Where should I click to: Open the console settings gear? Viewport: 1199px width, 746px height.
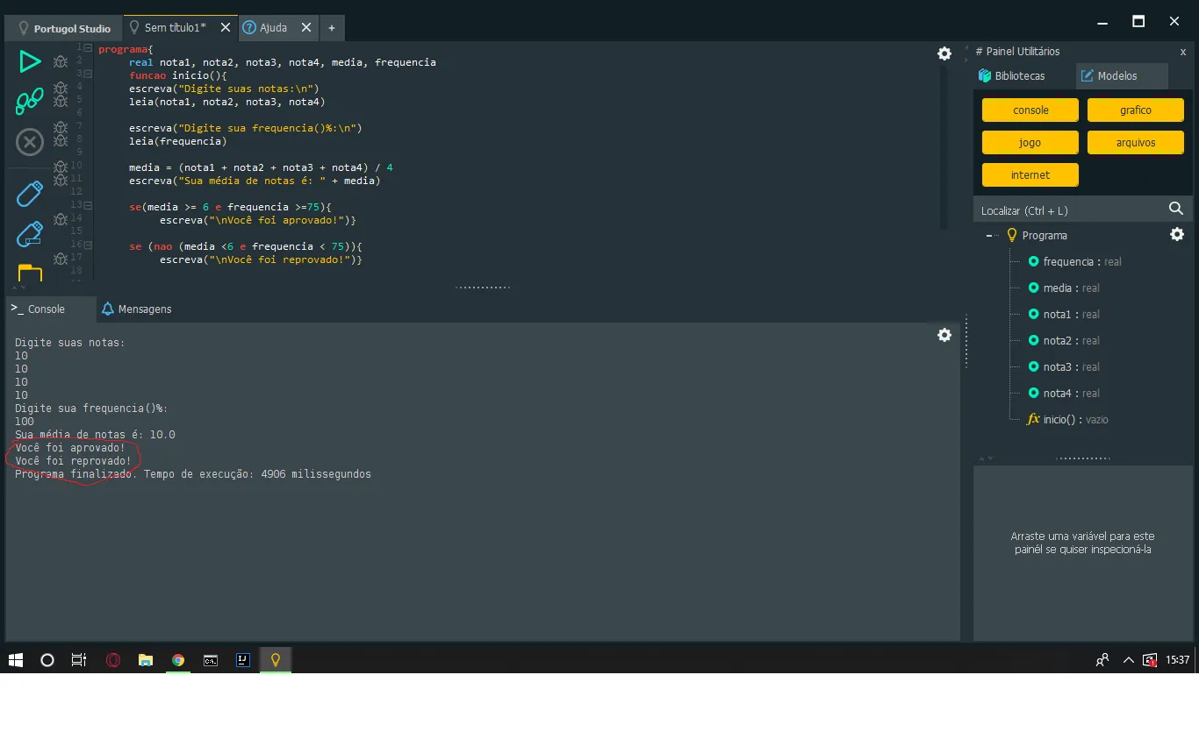click(x=944, y=335)
